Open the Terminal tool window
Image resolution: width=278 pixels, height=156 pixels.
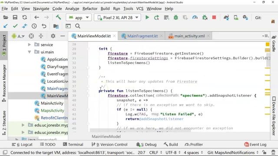[73, 144]
